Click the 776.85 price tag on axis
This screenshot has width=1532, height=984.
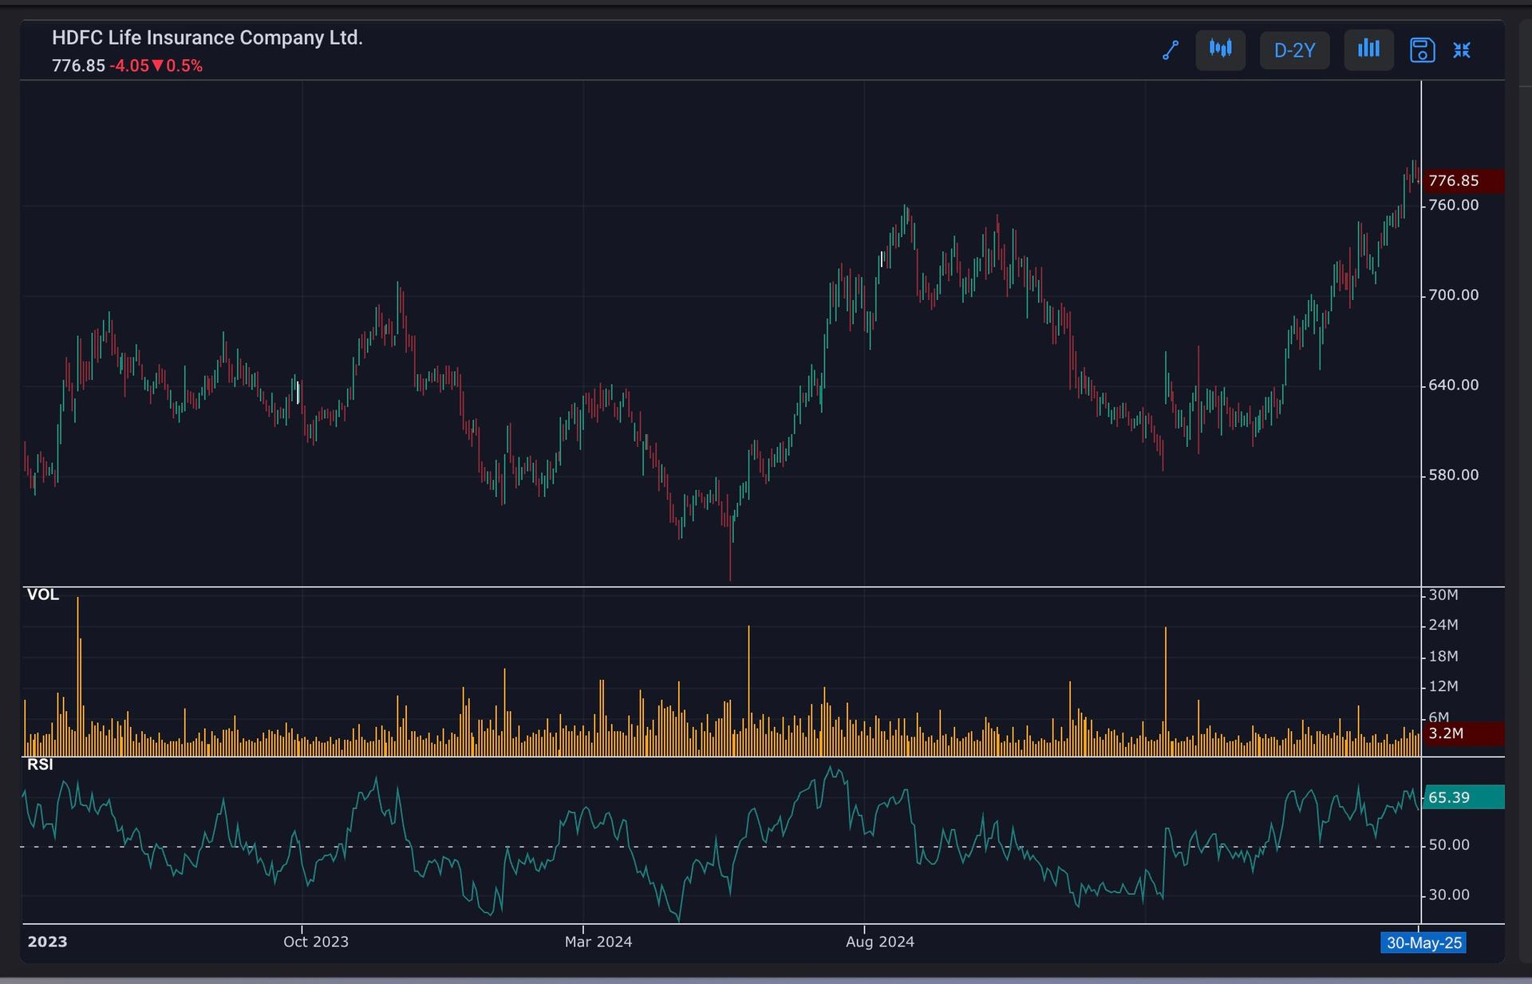coord(1463,180)
